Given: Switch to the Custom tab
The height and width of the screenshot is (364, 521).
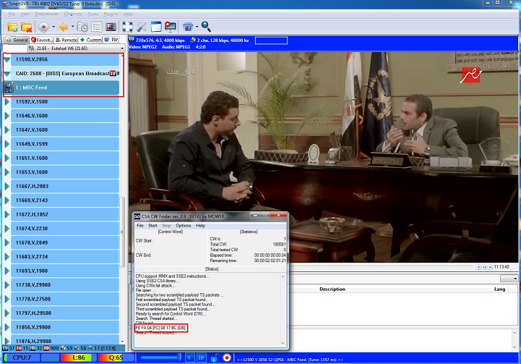Looking at the screenshot, I should (x=90, y=40).
